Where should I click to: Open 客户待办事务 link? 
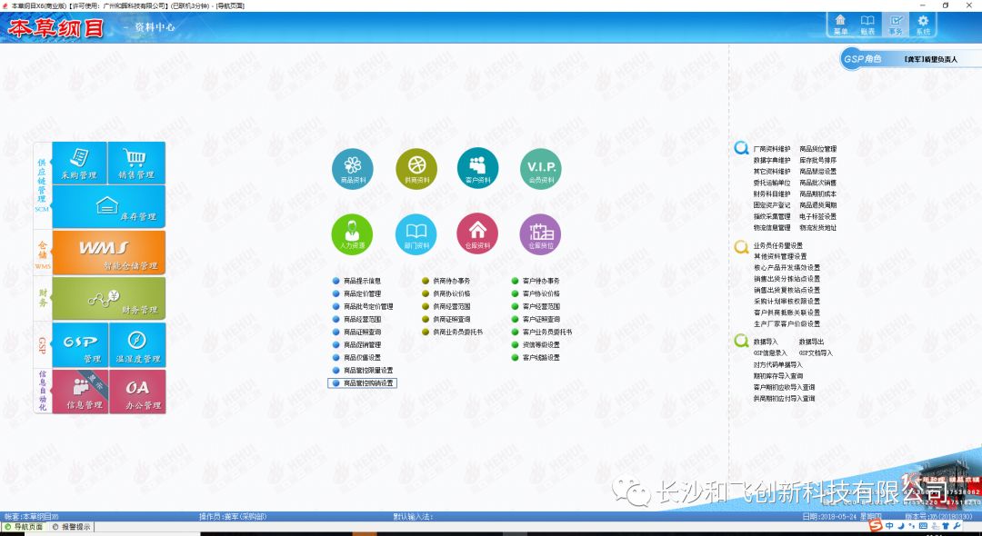coord(541,281)
